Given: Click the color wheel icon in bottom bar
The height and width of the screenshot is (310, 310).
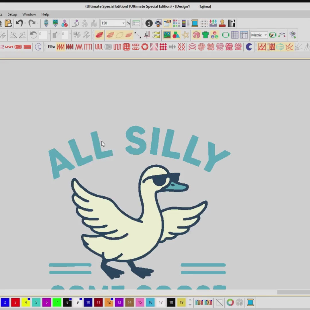Looking at the screenshot, I should pos(230,302).
